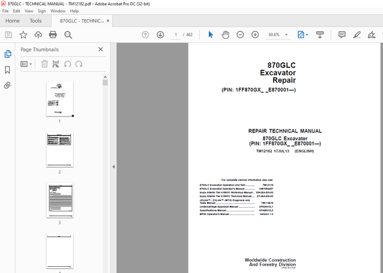Go to previous page with the up arrow
Screen dimensions: 383x273
(x=145, y=35)
